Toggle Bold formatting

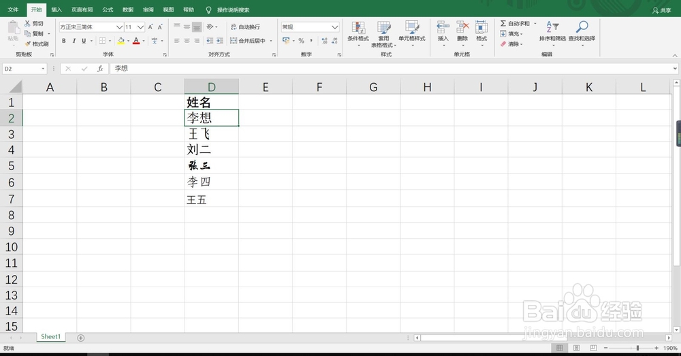(x=64, y=41)
